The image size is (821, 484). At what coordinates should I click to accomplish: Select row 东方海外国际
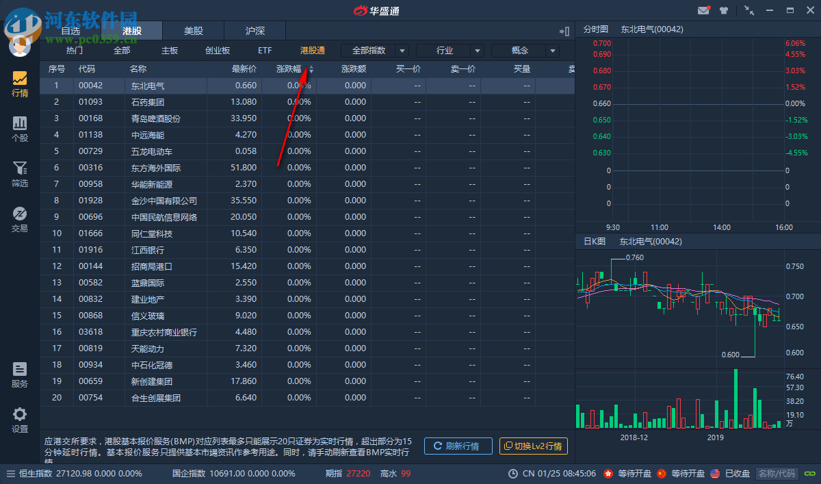[307, 168]
